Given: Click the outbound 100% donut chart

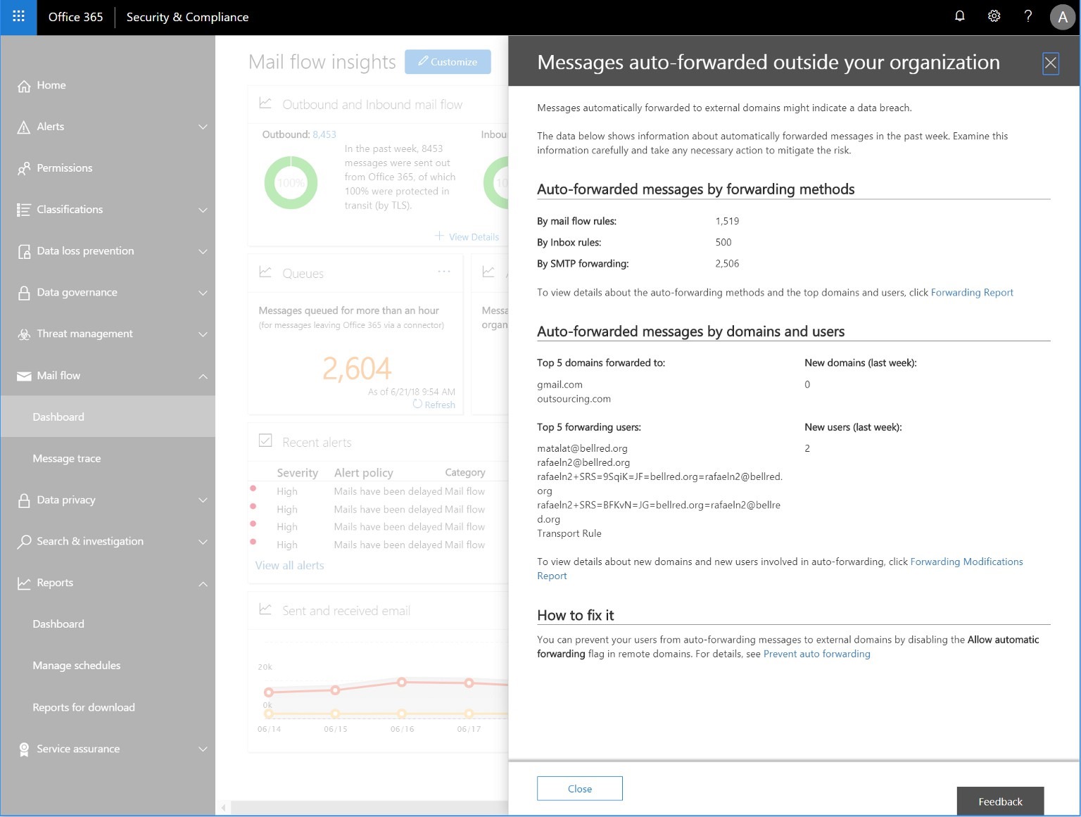Looking at the screenshot, I should (291, 183).
